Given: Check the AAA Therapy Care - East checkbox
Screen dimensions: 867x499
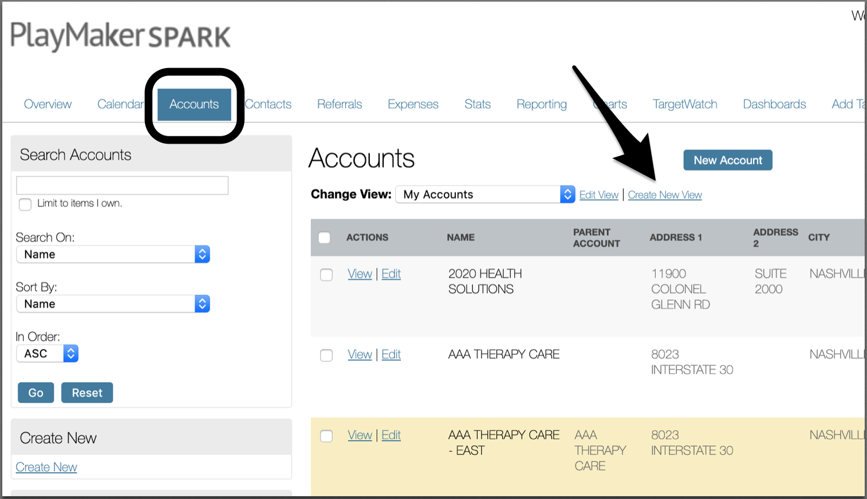Looking at the screenshot, I should 326,436.
